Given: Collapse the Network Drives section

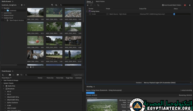Looking at the screenshot, I should pos(2,15).
